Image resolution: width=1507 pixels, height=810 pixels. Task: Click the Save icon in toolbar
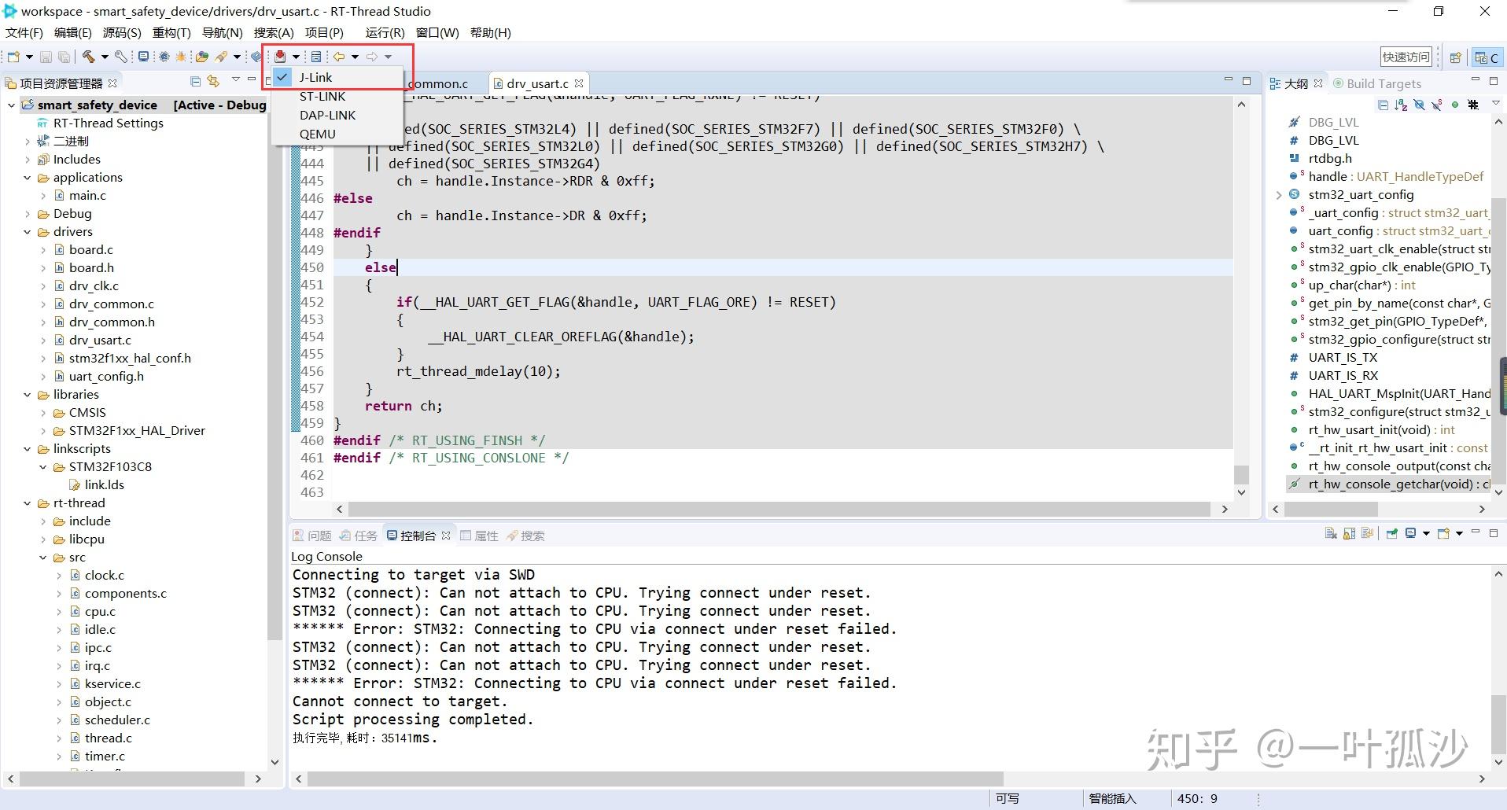[x=46, y=57]
